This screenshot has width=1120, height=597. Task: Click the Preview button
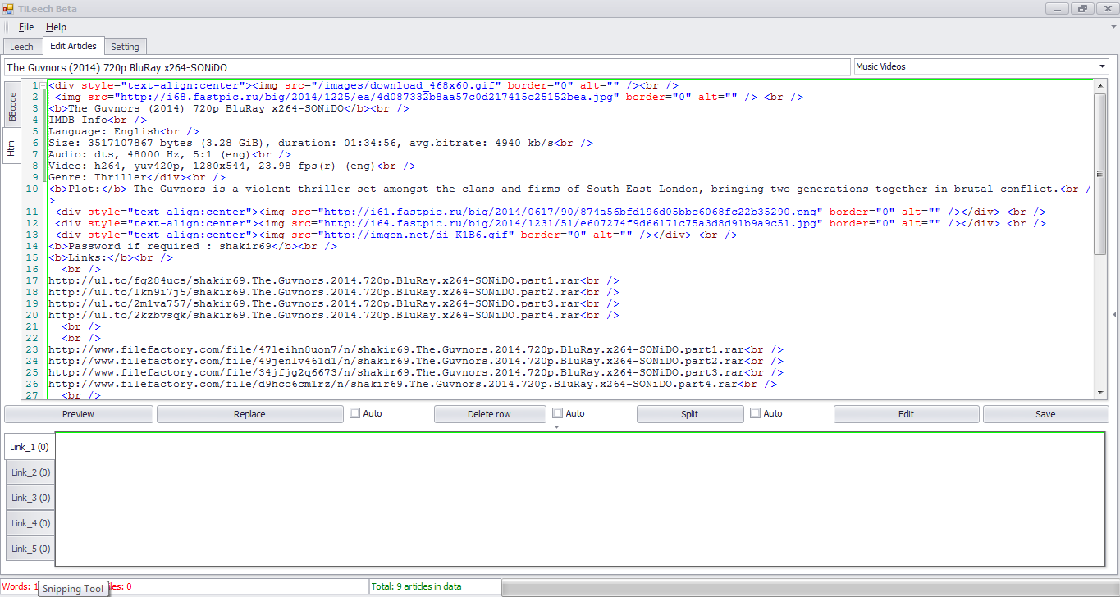(x=78, y=414)
